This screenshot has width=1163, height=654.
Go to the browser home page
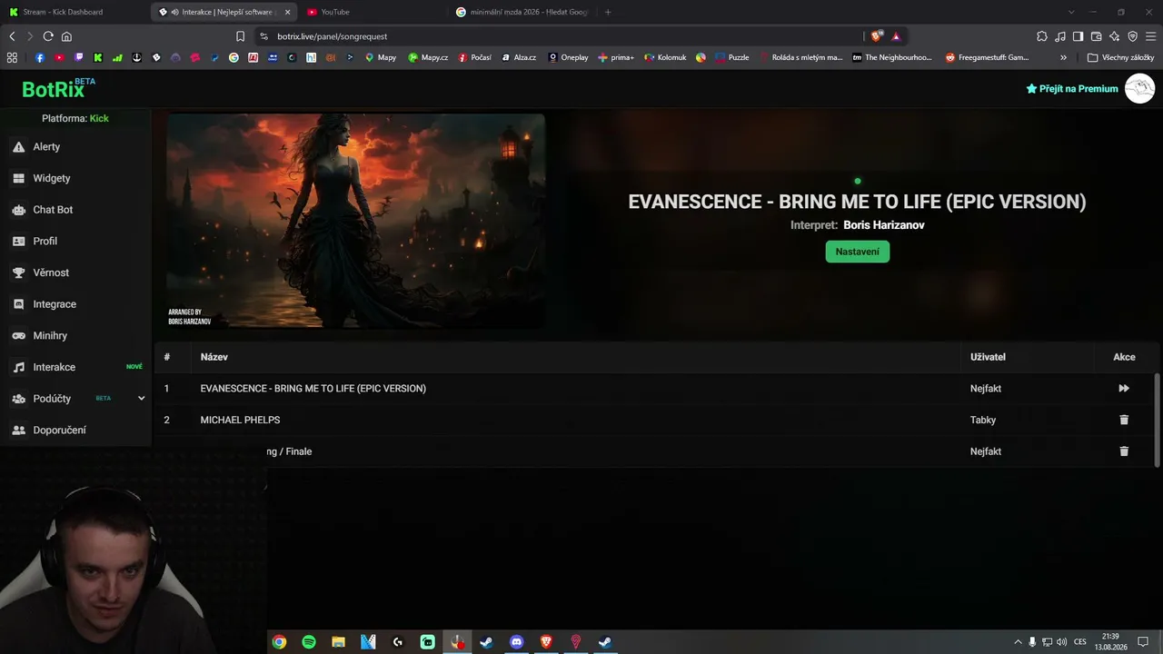66,36
